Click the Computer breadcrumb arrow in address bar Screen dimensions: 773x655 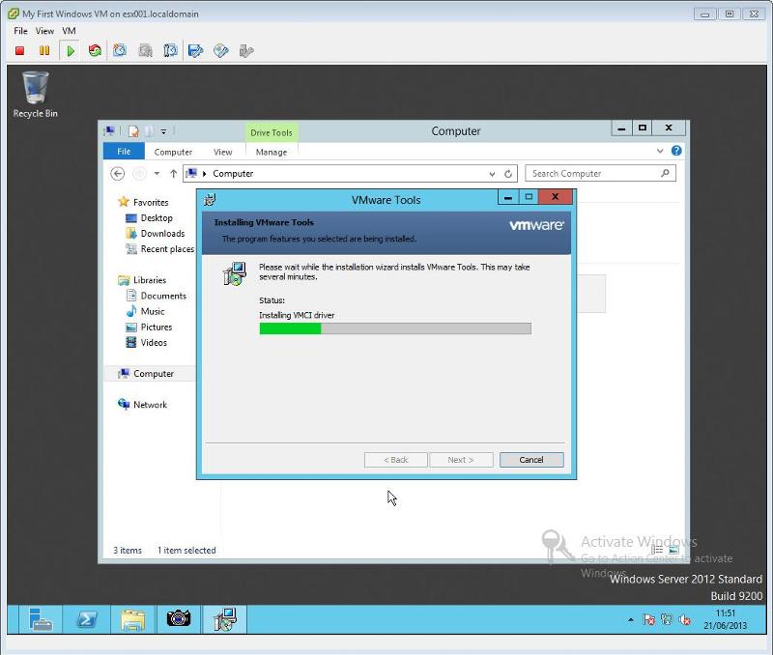point(204,174)
